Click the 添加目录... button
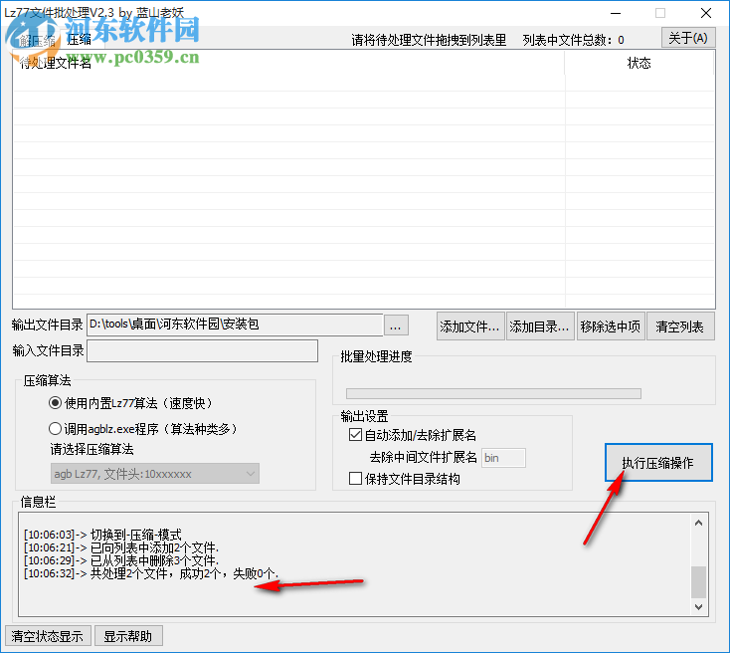 540,326
